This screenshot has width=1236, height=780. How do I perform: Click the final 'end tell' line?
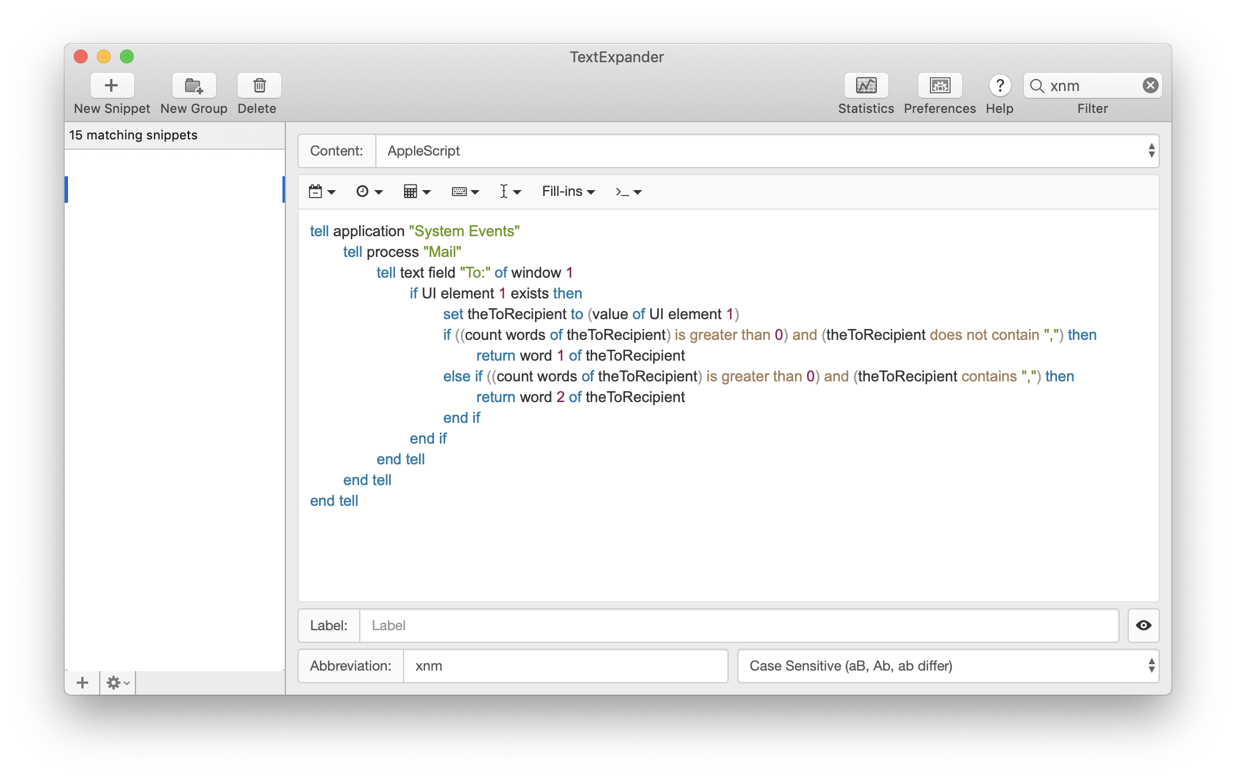pyautogui.click(x=334, y=501)
